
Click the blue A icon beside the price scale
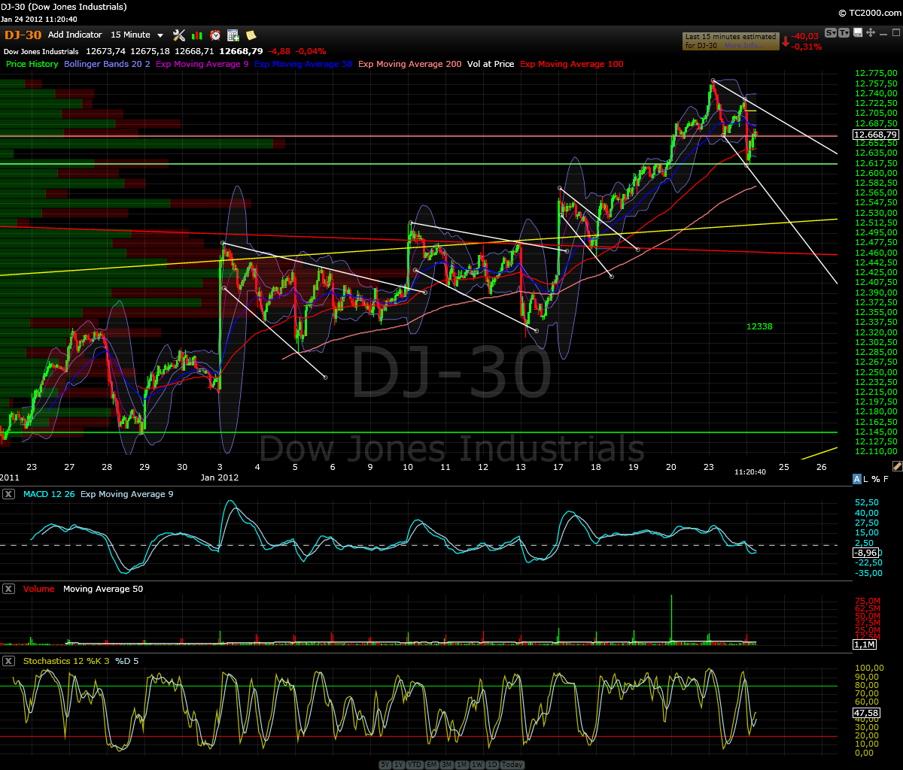point(856,479)
